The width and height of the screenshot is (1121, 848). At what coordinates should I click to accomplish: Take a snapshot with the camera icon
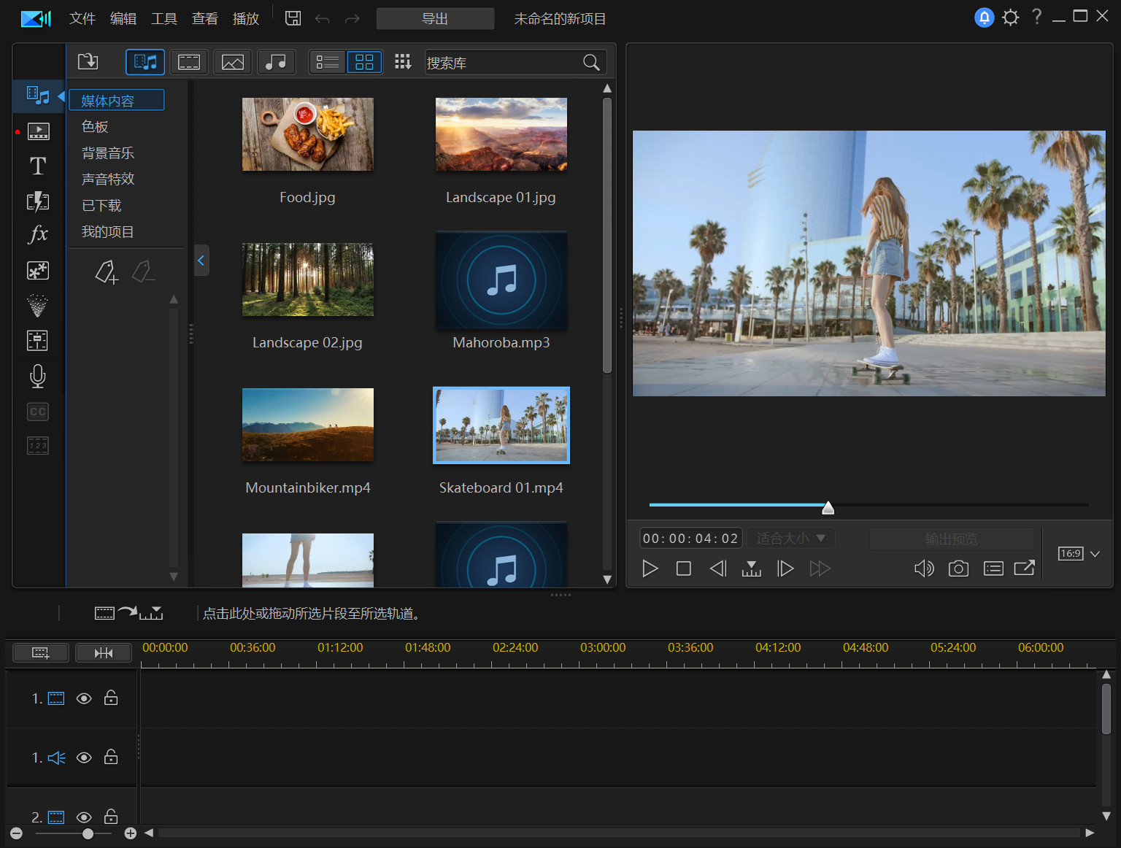[958, 568]
